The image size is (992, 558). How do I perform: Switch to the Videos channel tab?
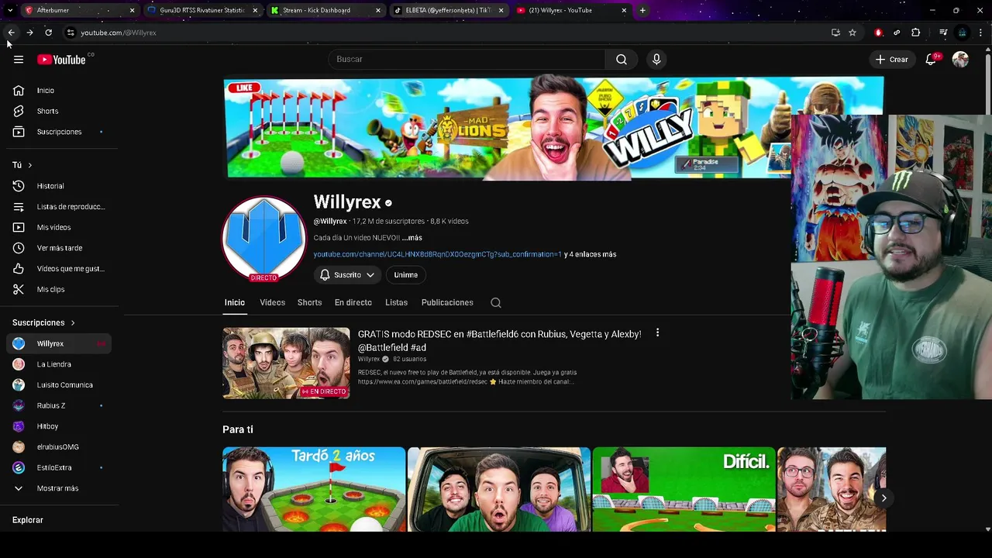[x=272, y=303]
